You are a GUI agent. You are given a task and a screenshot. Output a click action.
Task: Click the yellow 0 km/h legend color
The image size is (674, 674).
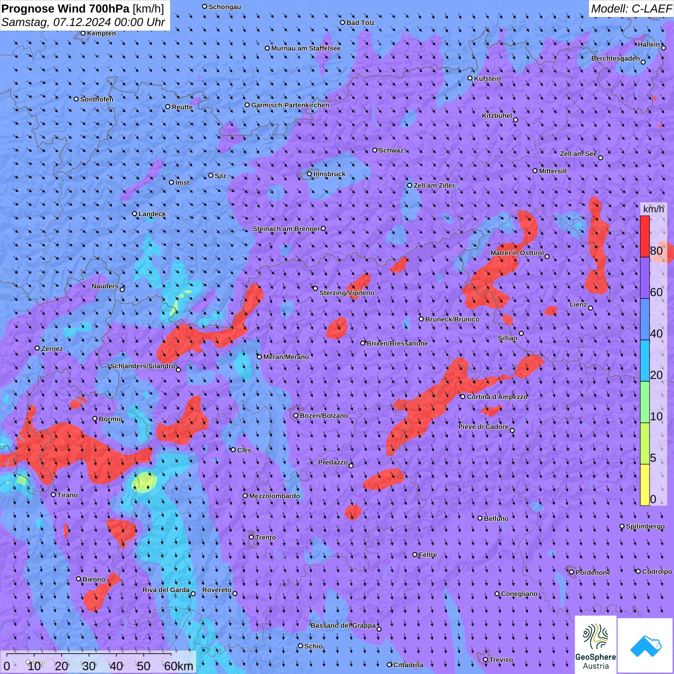click(645, 485)
